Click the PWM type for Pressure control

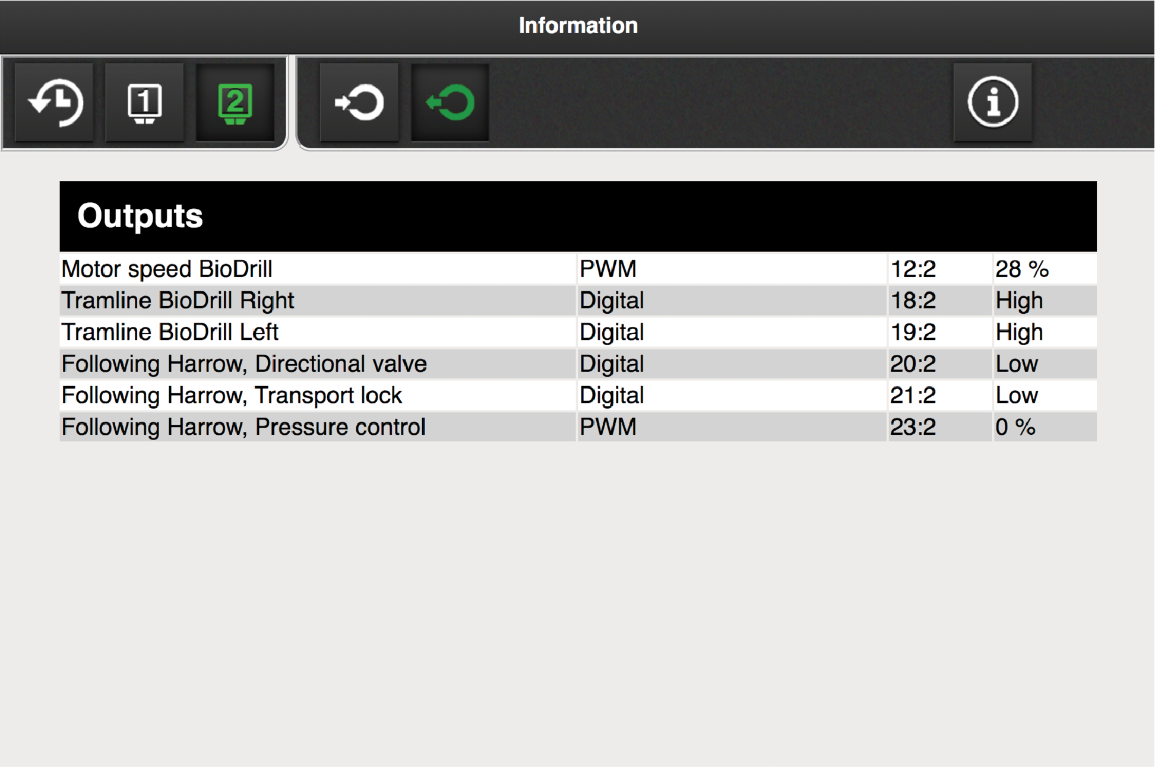[x=607, y=427]
